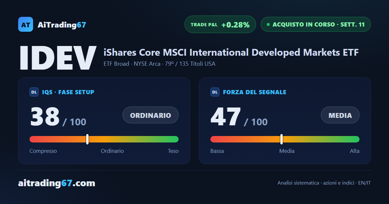The width and height of the screenshot is (389, 204).
Task: Click the MEDIA status pill
Action: [x=340, y=115]
